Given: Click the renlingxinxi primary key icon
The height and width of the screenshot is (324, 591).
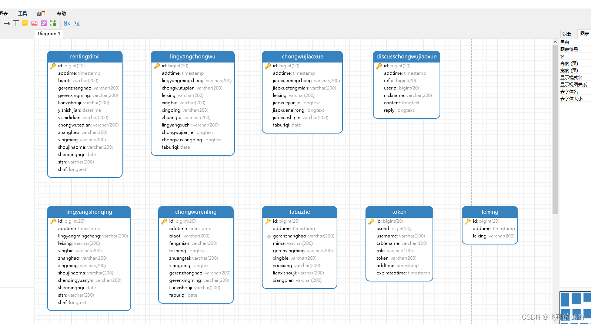Looking at the screenshot, I should click(x=53, y=66).
